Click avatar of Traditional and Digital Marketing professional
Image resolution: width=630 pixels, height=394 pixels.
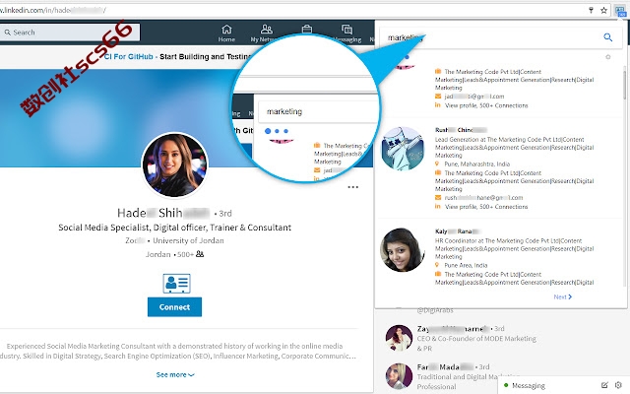click(x=399, y=376)
